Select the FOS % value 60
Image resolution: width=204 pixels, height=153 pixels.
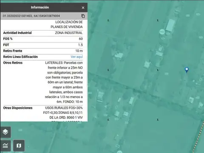click(x=81, y=39)
